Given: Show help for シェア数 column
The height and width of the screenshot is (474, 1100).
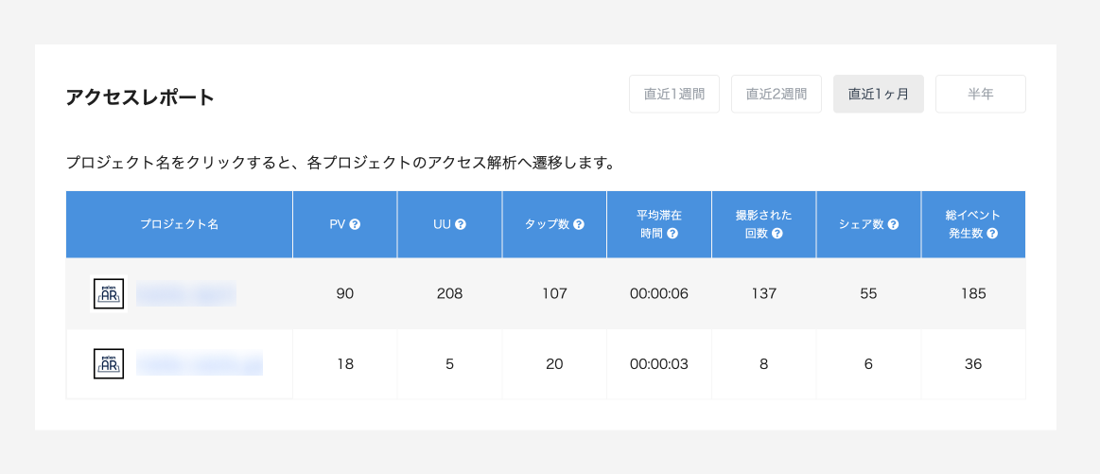Looking at the screenshot, I should tap(893, 225).
